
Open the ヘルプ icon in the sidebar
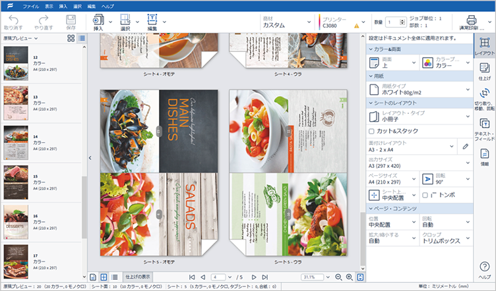(484, 270)
